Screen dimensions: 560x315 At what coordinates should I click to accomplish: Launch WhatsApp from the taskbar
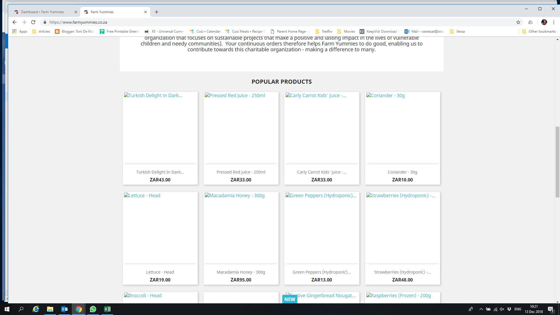[x=93, y=309]
